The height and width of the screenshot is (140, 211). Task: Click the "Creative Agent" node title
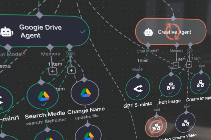[x=174, y=32]
